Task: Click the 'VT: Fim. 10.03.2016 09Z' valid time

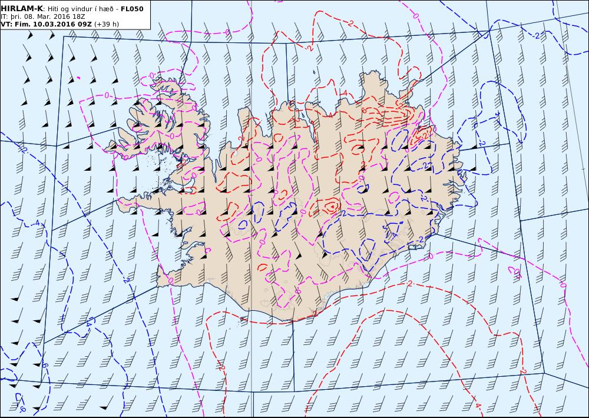Action: pos(46,24)
